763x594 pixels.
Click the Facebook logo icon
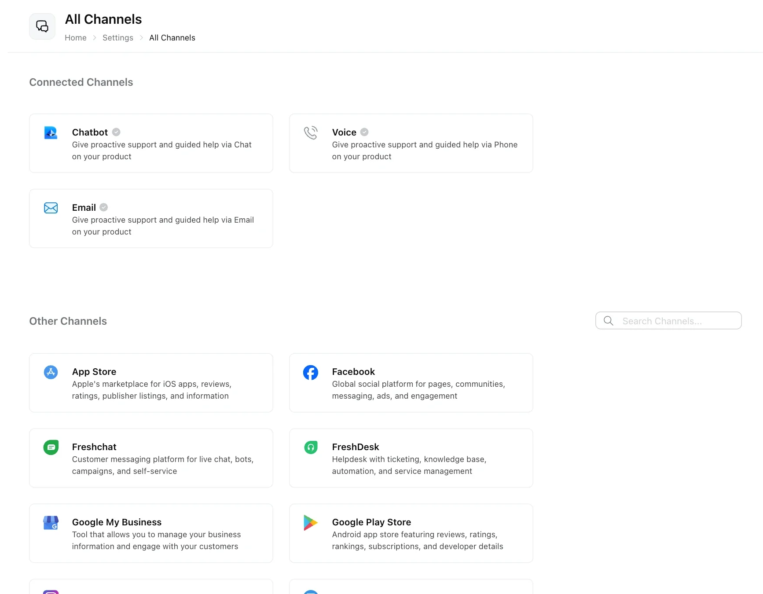[x=311, y=373]
